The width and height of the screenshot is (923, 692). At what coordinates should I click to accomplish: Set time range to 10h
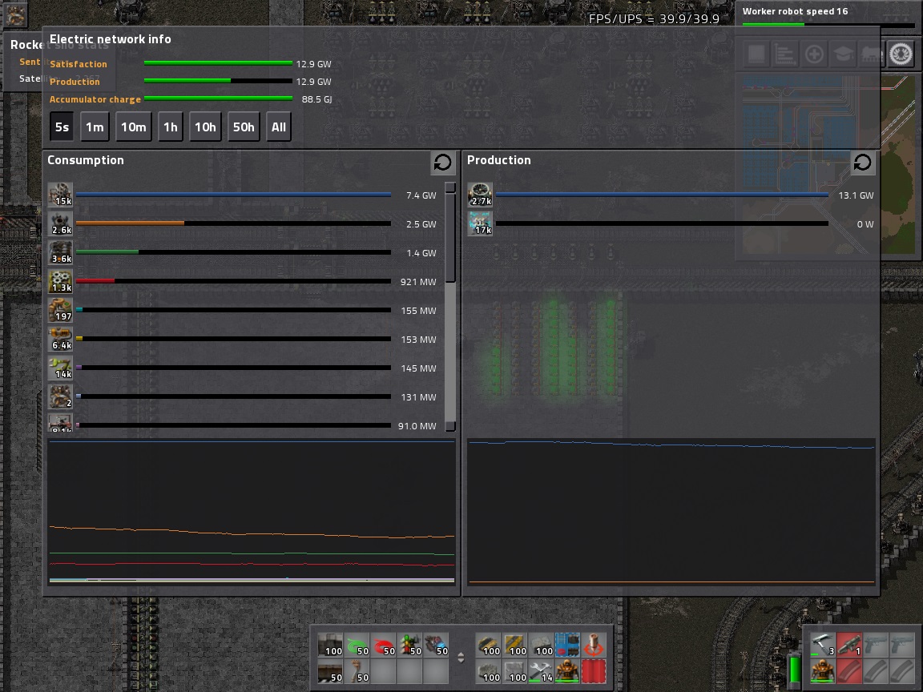pos(205,127)
